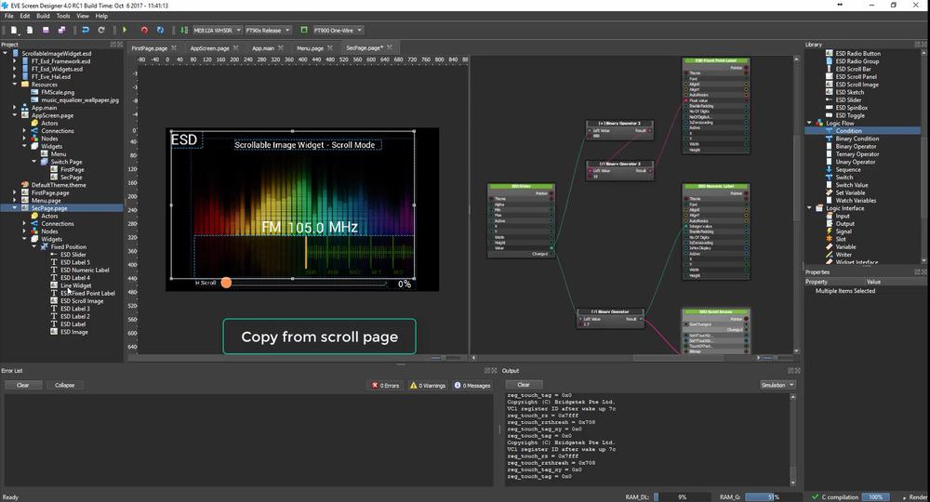
Task: Select Condition in Logic Flow list
Action: 848,131
